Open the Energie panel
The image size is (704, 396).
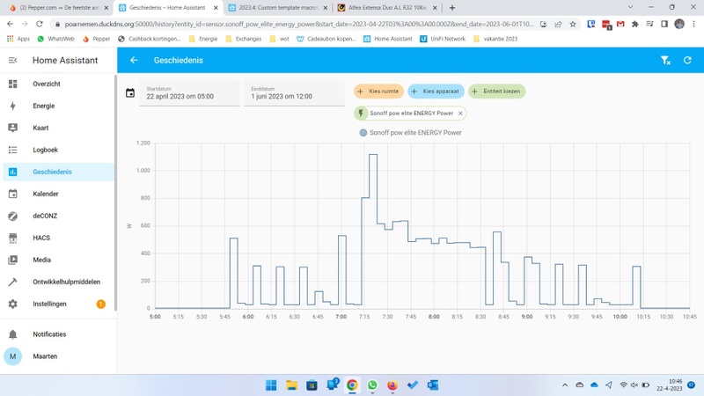[58, 106]
